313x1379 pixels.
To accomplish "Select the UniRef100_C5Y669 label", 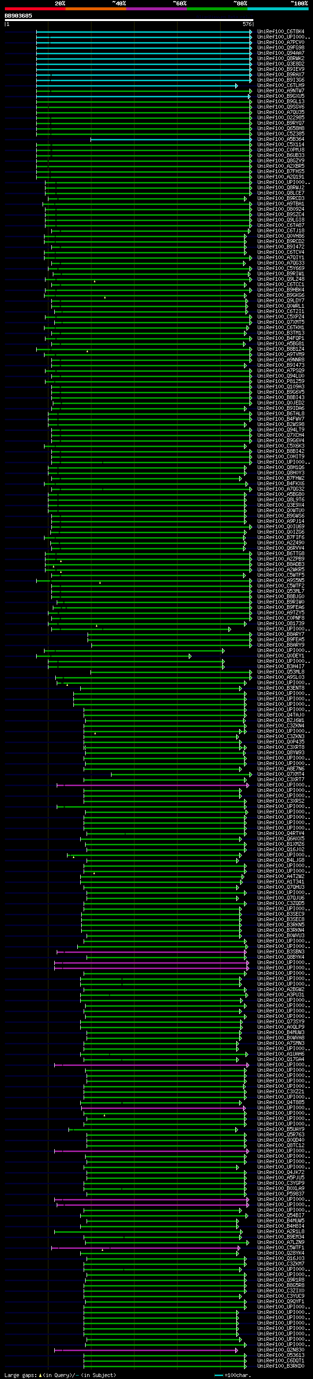I will [280, 268].
